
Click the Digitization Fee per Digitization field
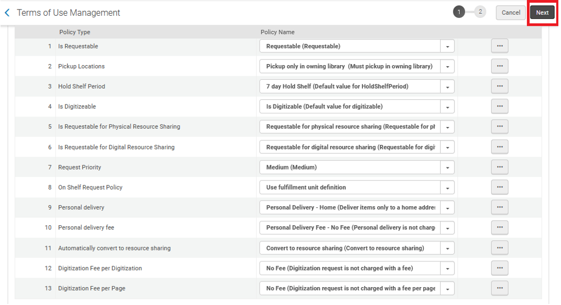point(350,268)
